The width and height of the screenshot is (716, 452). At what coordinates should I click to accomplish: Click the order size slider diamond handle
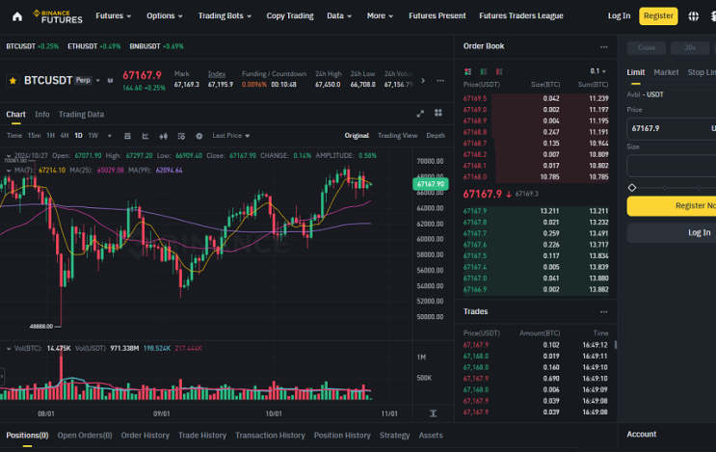click(x=632, y=188)
